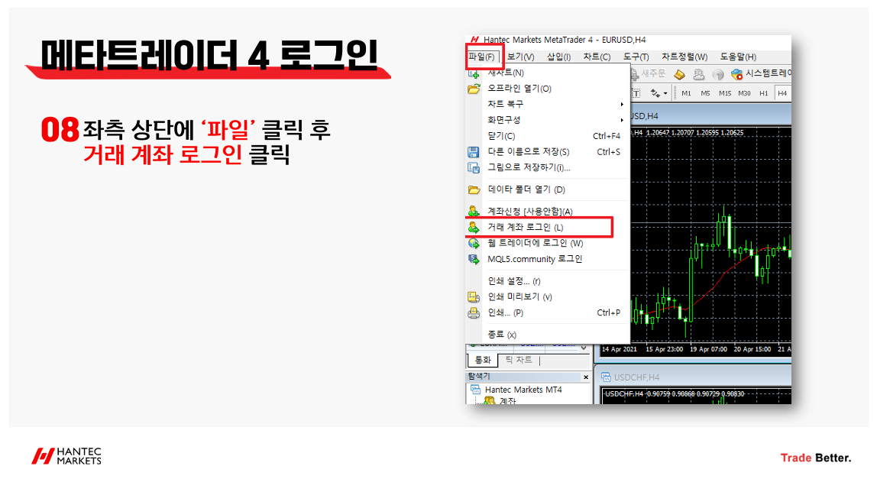Choose 인쇄... (P) menu entry
This screenshot has height=492, width=877.
549,312
